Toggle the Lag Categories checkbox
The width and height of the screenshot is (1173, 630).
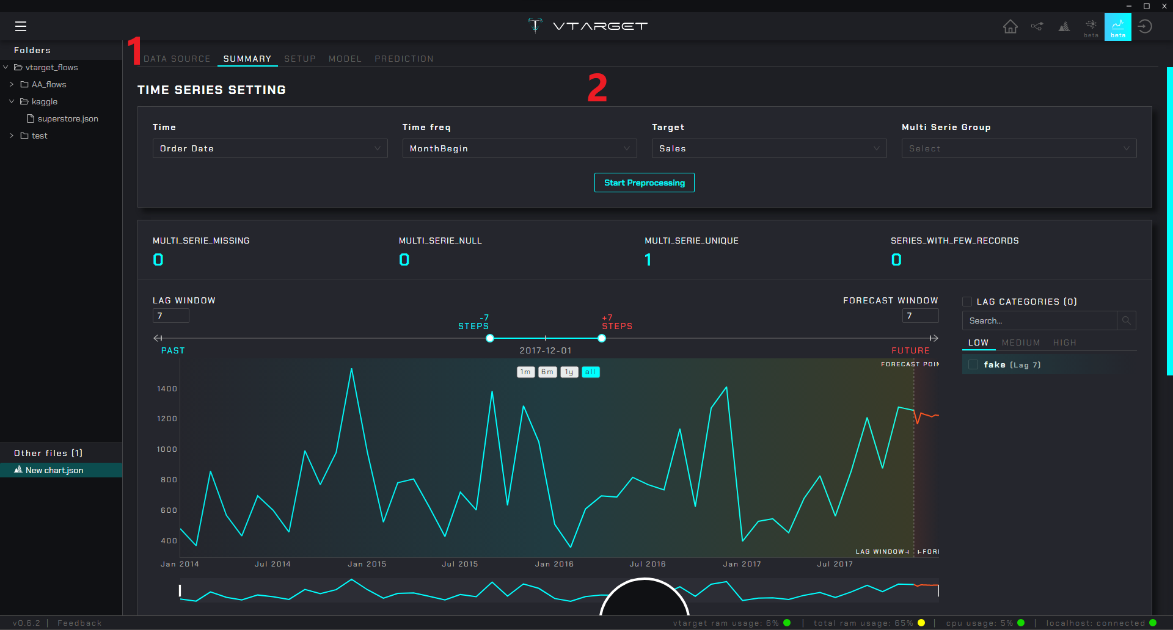point(967,302)
